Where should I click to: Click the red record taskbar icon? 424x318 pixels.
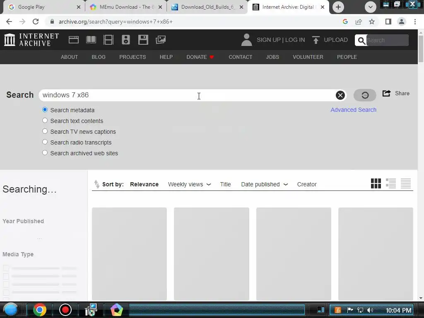65,310
